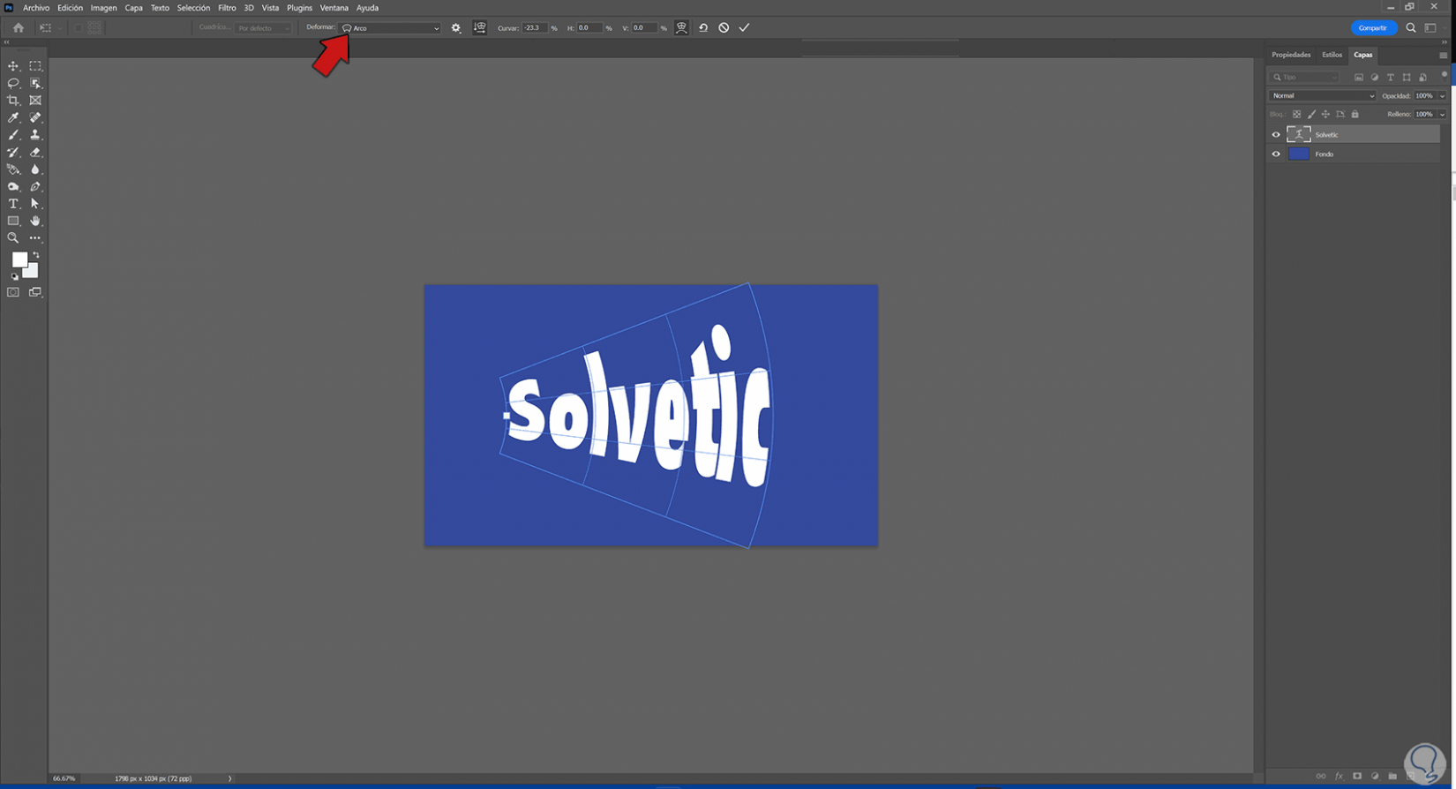Viewport: 1456px width, 789px height.
Task: Go to the Home screen
Action: tap(19, 28)
